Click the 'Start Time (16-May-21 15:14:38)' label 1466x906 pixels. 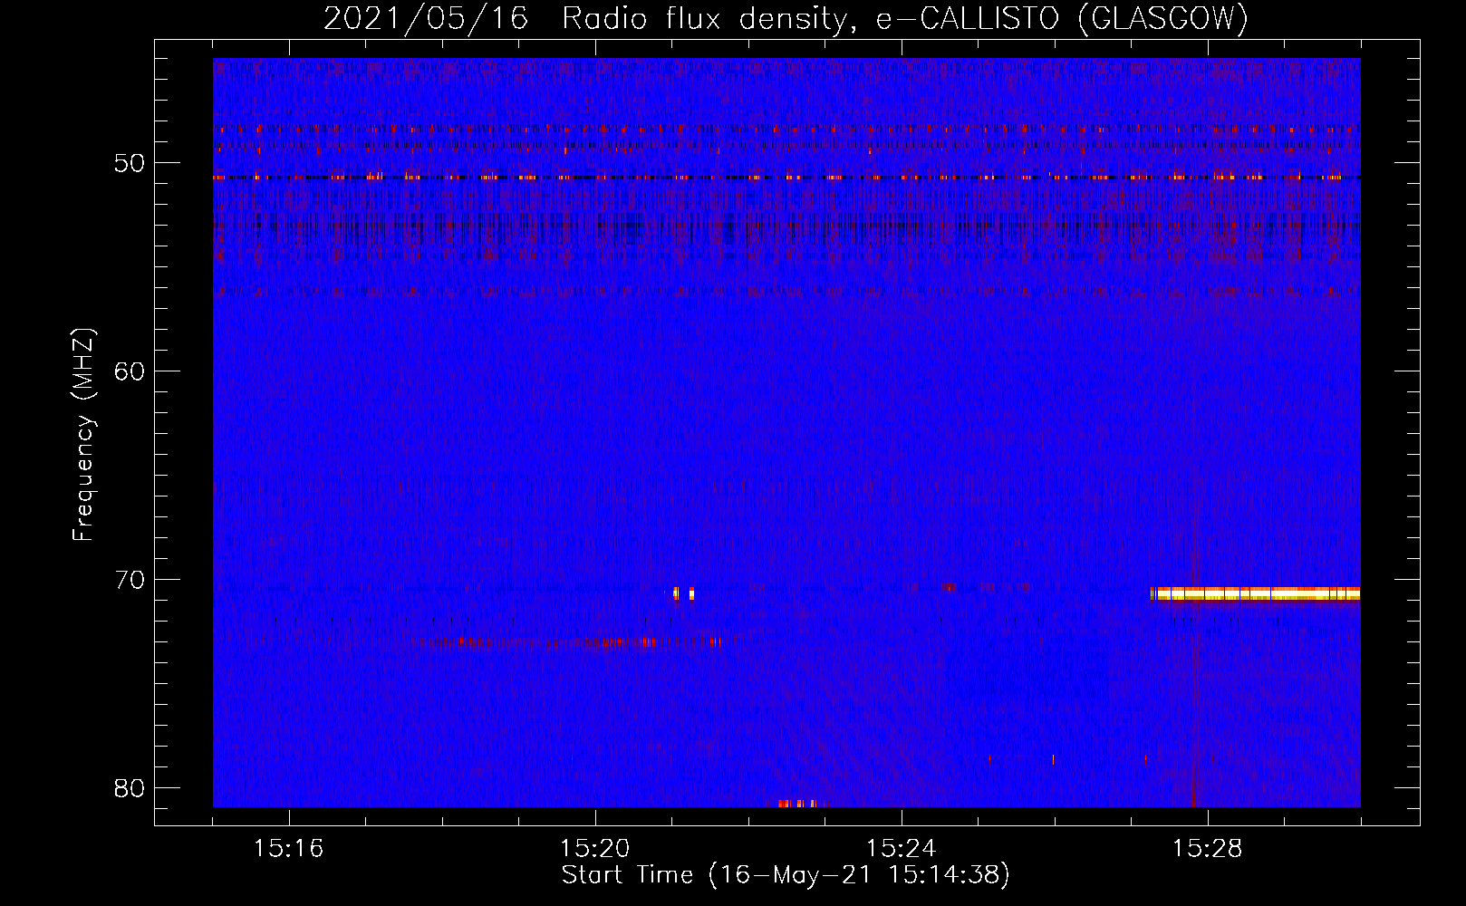tap(786, 875)
